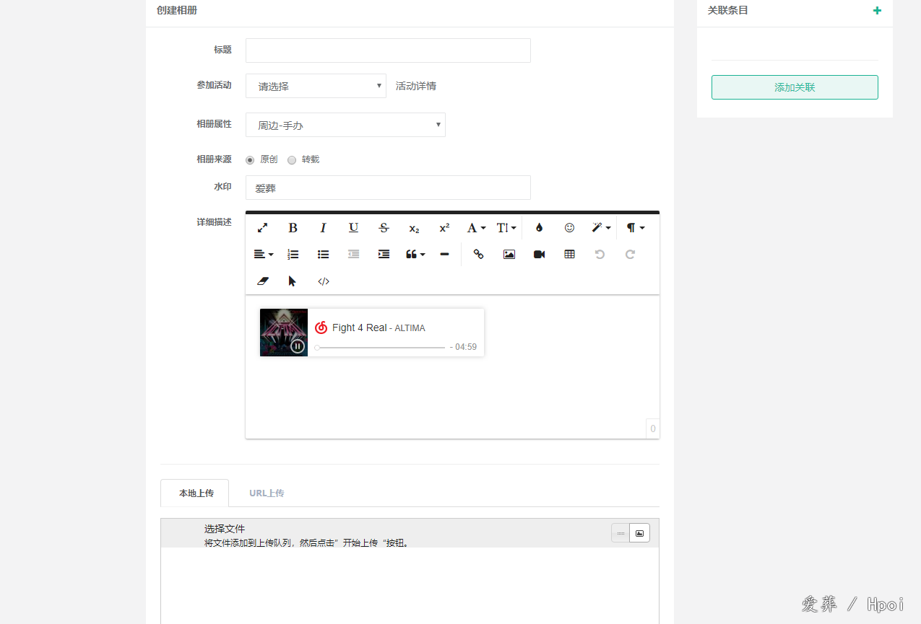Toggle fullscreen mode for the editor
Screen dimensions: 921x624
262,228
